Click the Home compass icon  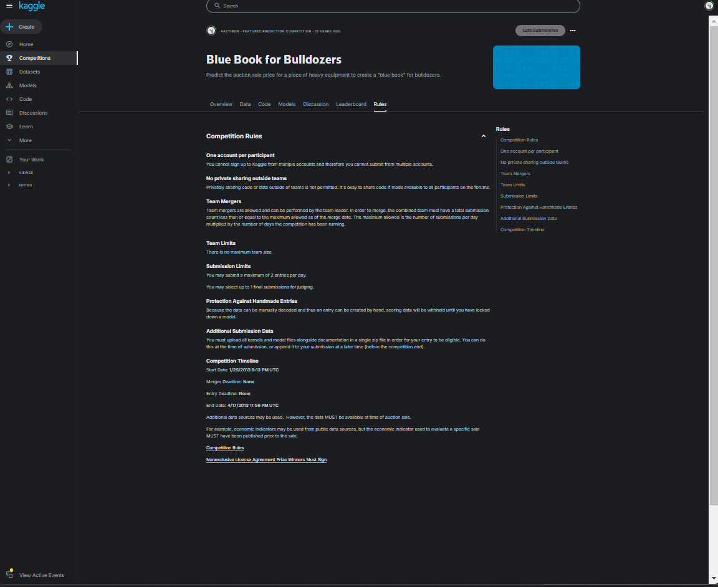pos(9,44)
